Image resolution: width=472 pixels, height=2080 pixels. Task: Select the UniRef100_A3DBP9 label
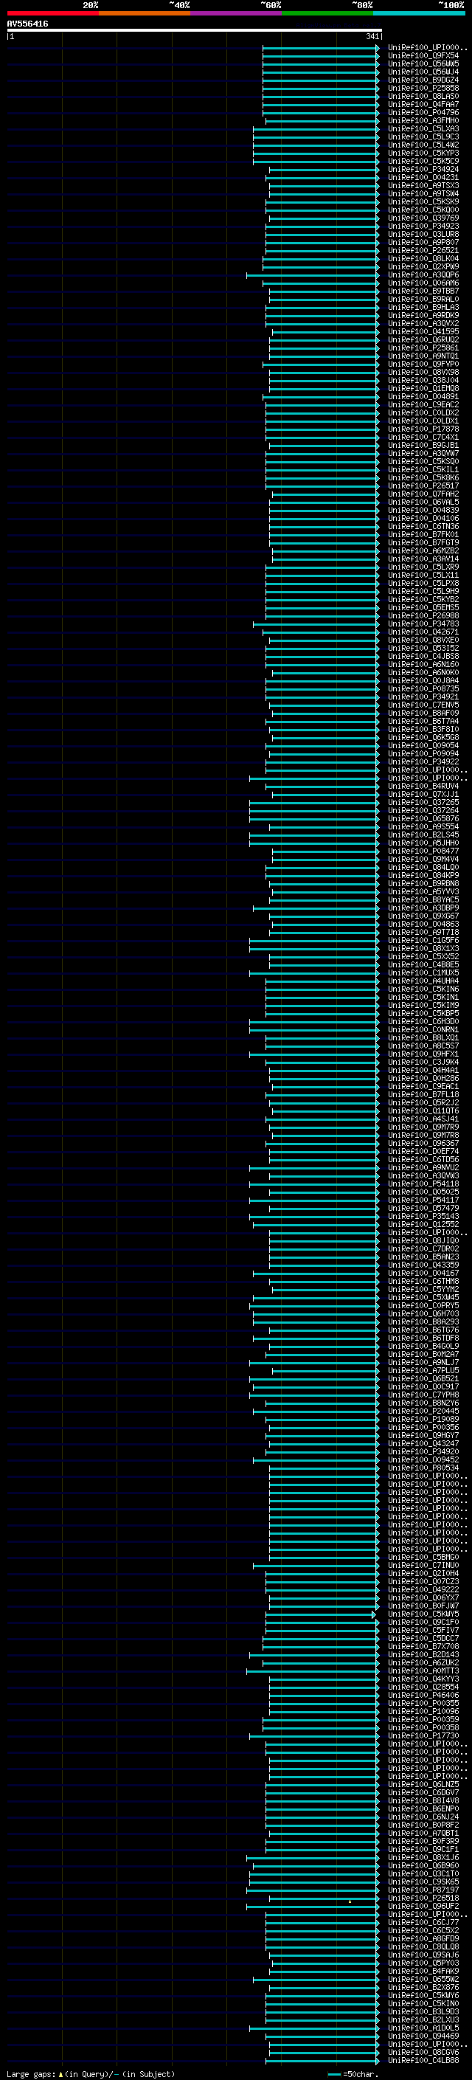tap(423, 908)
